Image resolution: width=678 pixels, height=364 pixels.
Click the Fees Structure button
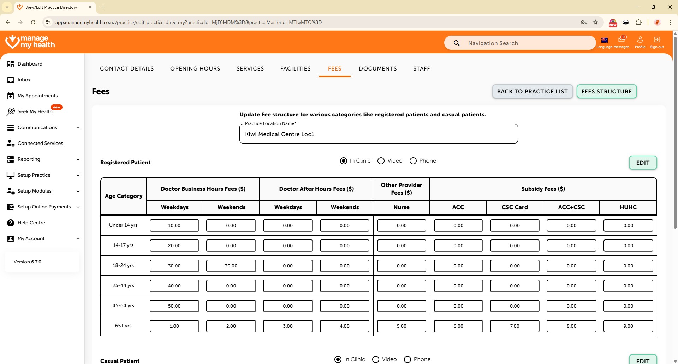point(606,91)
